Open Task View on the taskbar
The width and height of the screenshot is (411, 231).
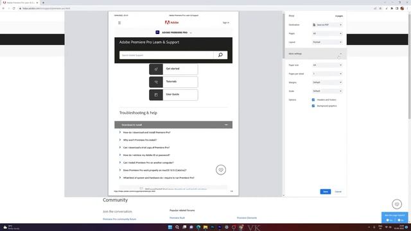pyautogui.click(x=184, y=227)
